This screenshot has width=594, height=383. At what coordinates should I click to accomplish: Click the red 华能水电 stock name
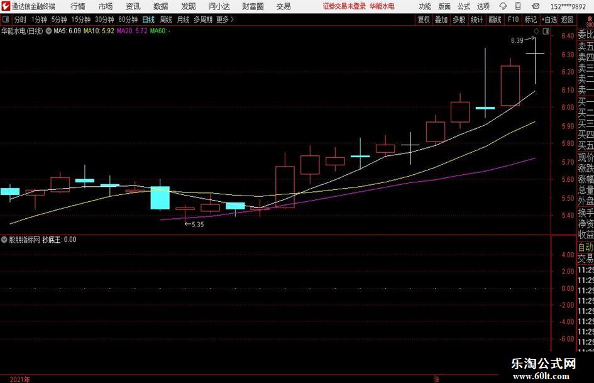382,6
